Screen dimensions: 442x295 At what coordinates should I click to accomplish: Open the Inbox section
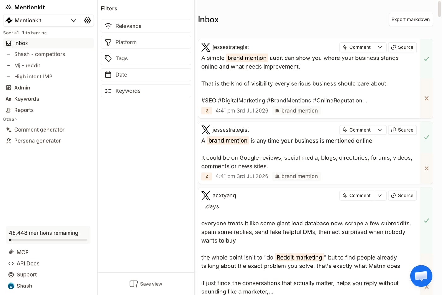49,43
